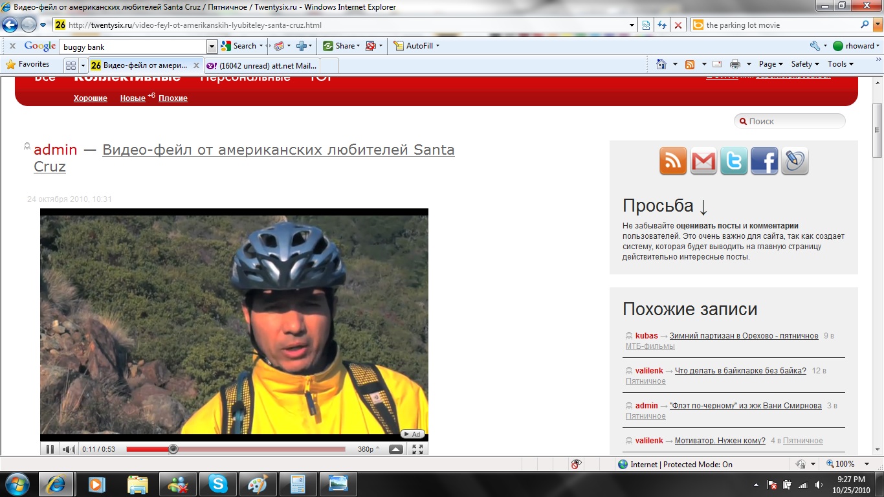
Task: Click the Stop loading X button
Action: [678, 25]
